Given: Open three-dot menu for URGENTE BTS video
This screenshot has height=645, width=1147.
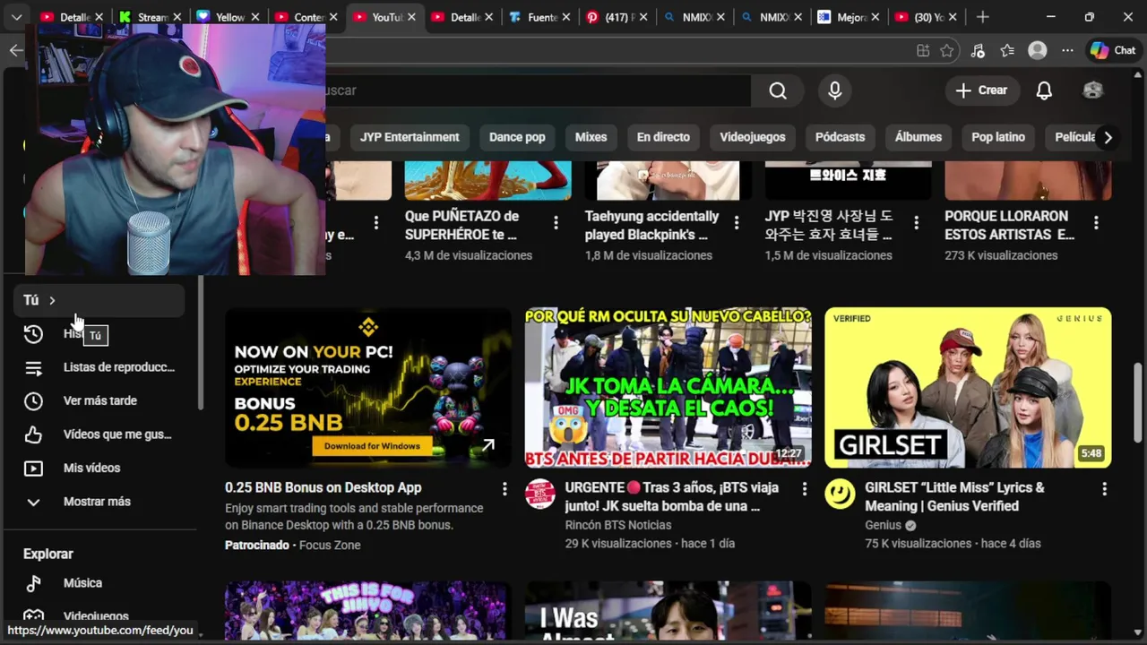Looking at the screenshot, I should tap(804, 489).
